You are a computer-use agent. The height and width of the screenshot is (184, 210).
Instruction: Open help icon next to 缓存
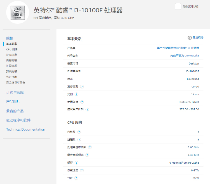click(76, 163)
